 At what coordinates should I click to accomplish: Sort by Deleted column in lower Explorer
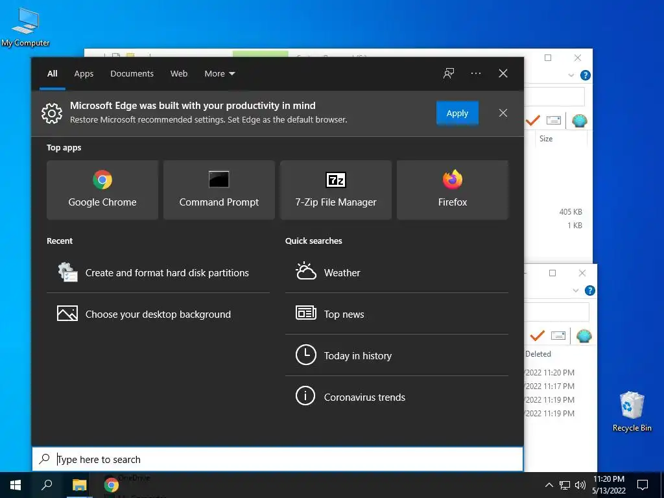pyautogui.click(x=538, y=354)
